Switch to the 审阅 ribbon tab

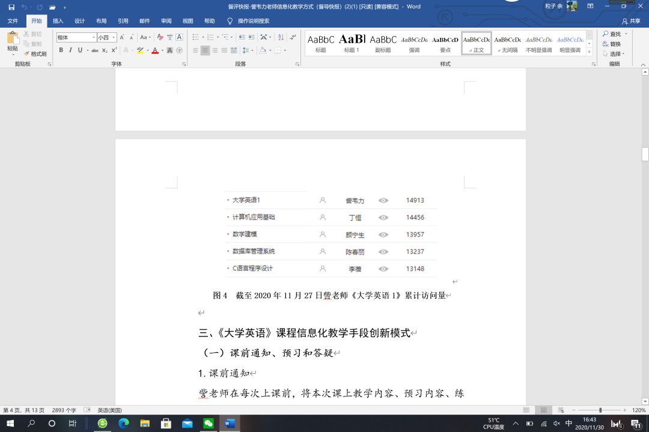166,21
